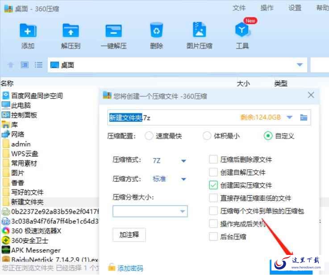329x275 pixels.
Task: Open the 帮助 menu
Action: [x=322, y=8]
